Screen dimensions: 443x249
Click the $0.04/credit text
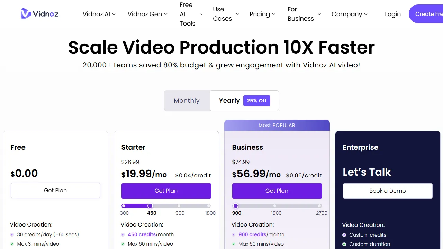tap(193, 175)
